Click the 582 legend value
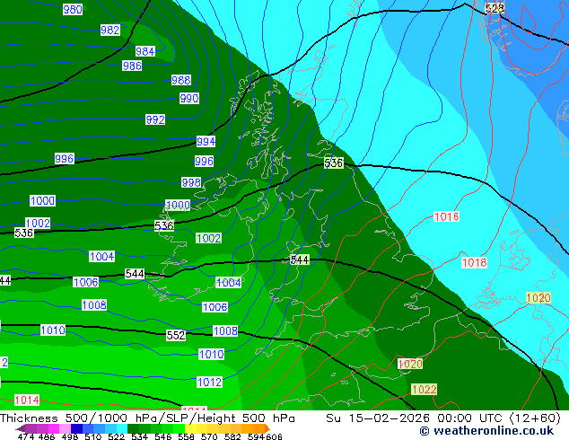The image size is (569, 440). coord(232,436)
